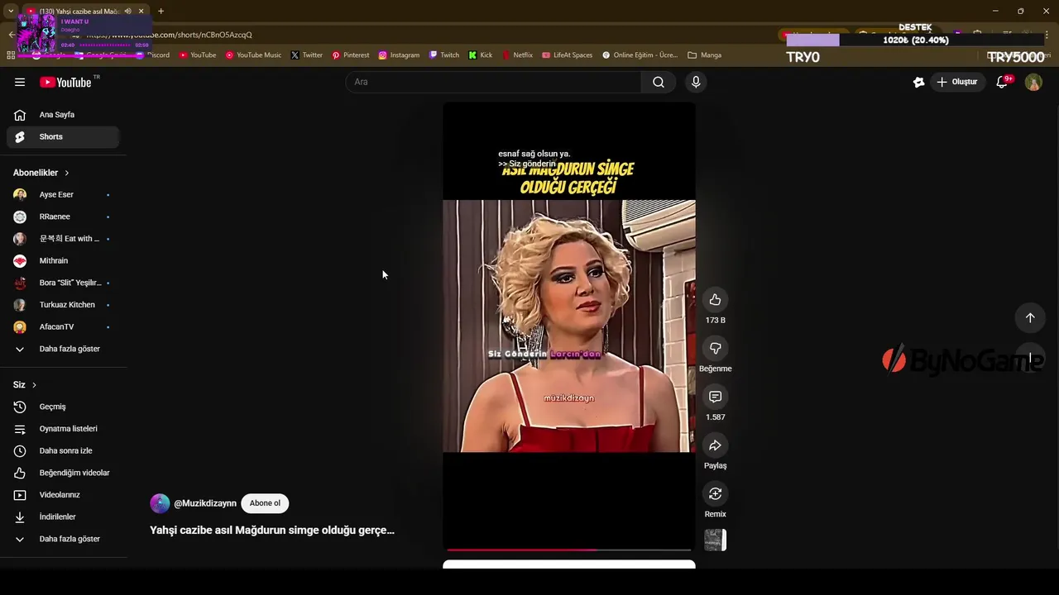Click the short video player

[x=569, y=326]
